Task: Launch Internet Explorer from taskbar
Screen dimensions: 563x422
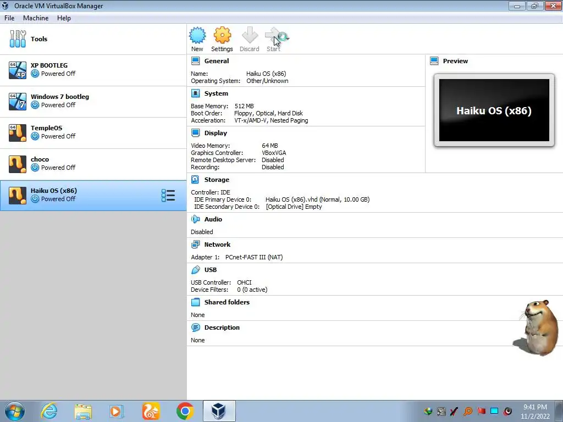Action: point(49,411)
